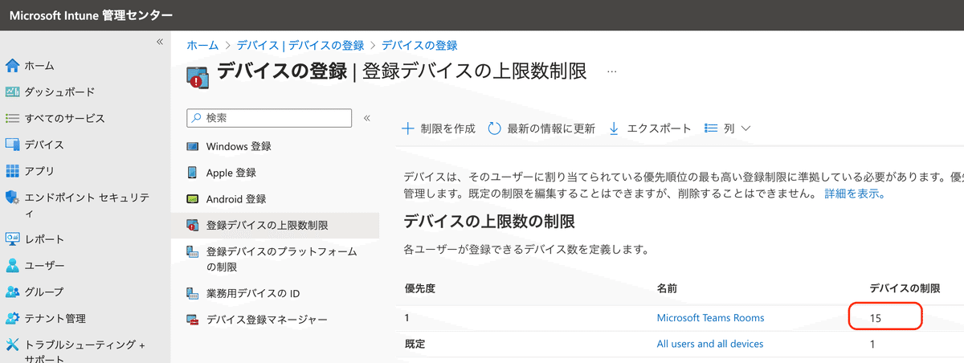Image resolution: width=964 pixels, height=363 pixels.
Task: Click the Apple 登録 device icon
Action: point(193,173)
